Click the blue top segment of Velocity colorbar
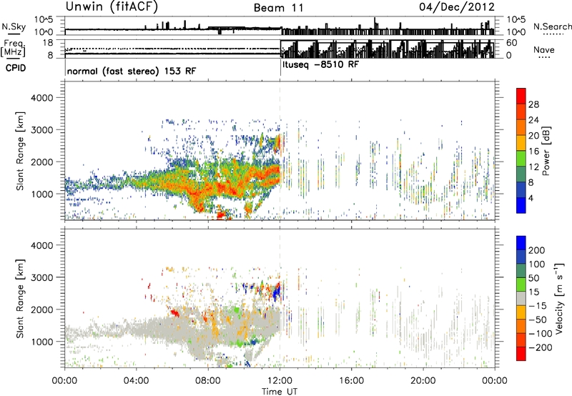The width and height of the screenshot is (572, 396). tap(521, 243)
